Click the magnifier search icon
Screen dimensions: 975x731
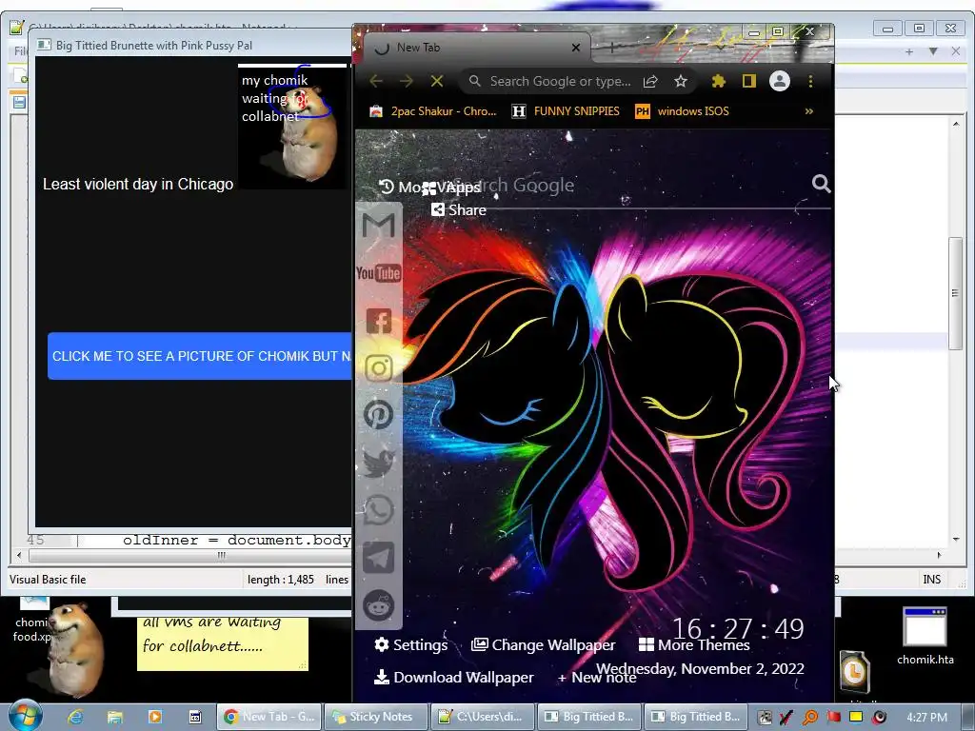821,184
